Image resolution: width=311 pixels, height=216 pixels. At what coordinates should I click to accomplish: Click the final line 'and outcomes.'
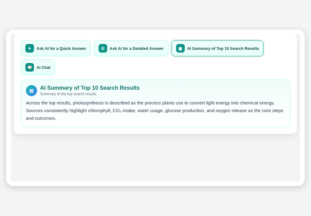[x=41, y=118]
